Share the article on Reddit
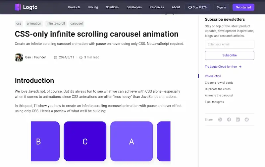 (x=246, y=120)
